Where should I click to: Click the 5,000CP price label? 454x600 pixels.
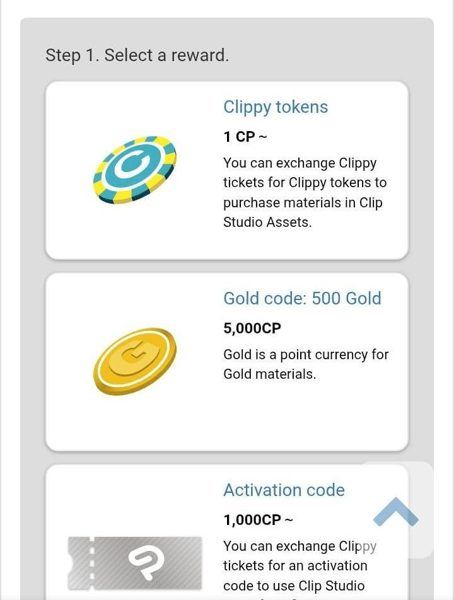click(x=252, y=328)
